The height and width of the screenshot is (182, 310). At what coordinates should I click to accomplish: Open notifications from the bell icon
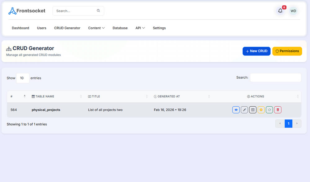tap(280, 11)
